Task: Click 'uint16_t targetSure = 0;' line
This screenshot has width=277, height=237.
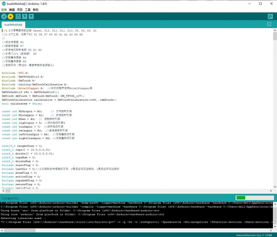Action: point(22,146)
